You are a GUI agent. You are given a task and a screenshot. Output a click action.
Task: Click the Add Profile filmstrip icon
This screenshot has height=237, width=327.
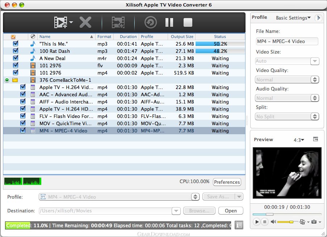(118, 22)
